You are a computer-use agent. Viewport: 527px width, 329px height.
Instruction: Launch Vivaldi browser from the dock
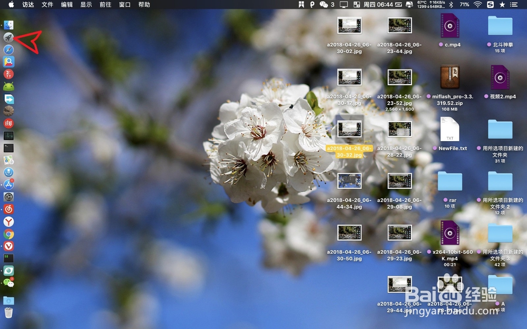[9, 246]
